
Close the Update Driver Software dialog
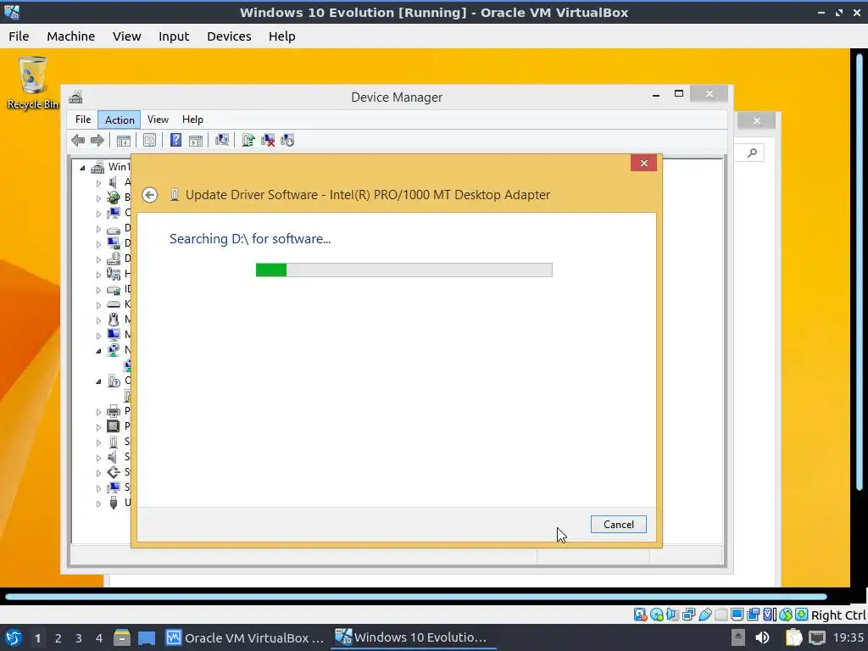[x=644, y=163]
